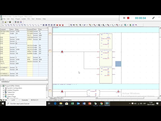This screenshot has height=121, width=161.
Task: Open the Windows Start menu
Action: coord(3,104)
